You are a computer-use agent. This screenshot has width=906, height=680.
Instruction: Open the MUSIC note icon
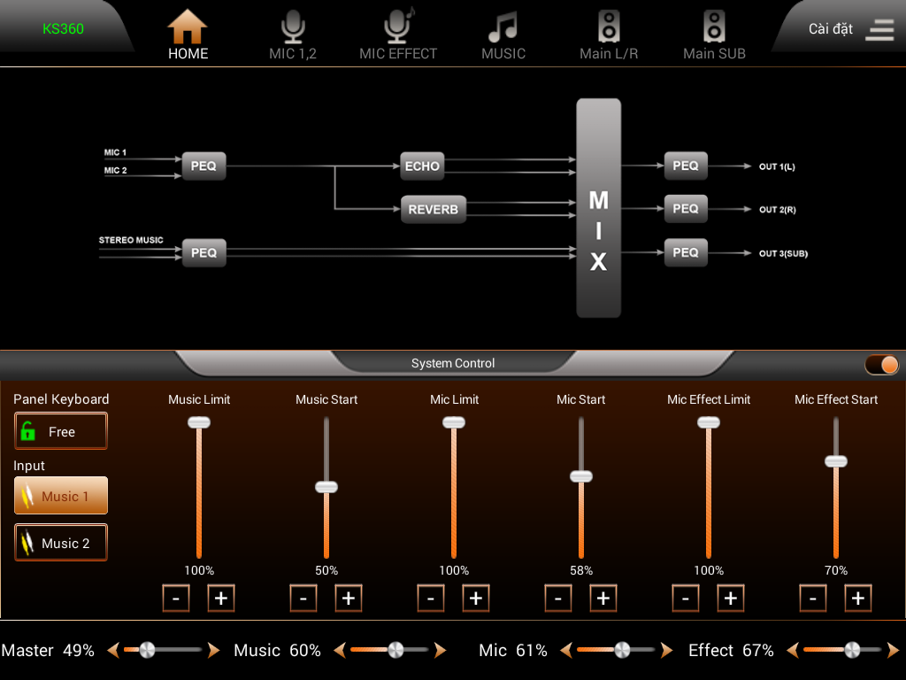[x=503, y=27]
